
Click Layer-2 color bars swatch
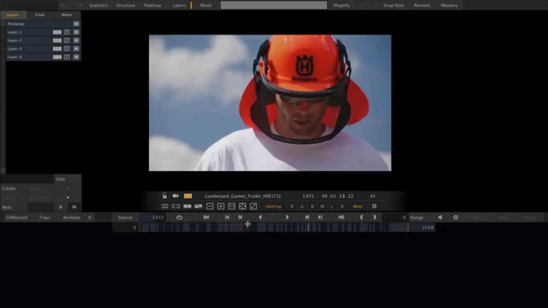(x=57, y=40)
